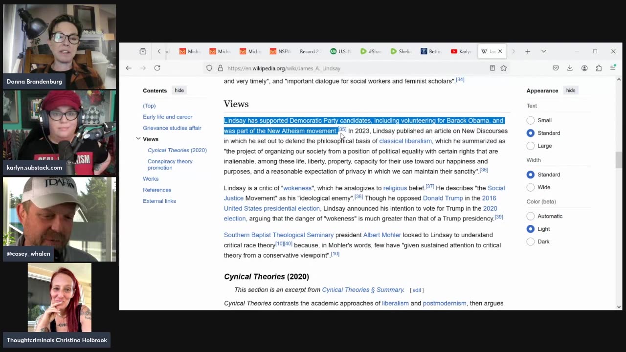Switch to the Shelia tab
Screen dimensions: 626x352
401,51
